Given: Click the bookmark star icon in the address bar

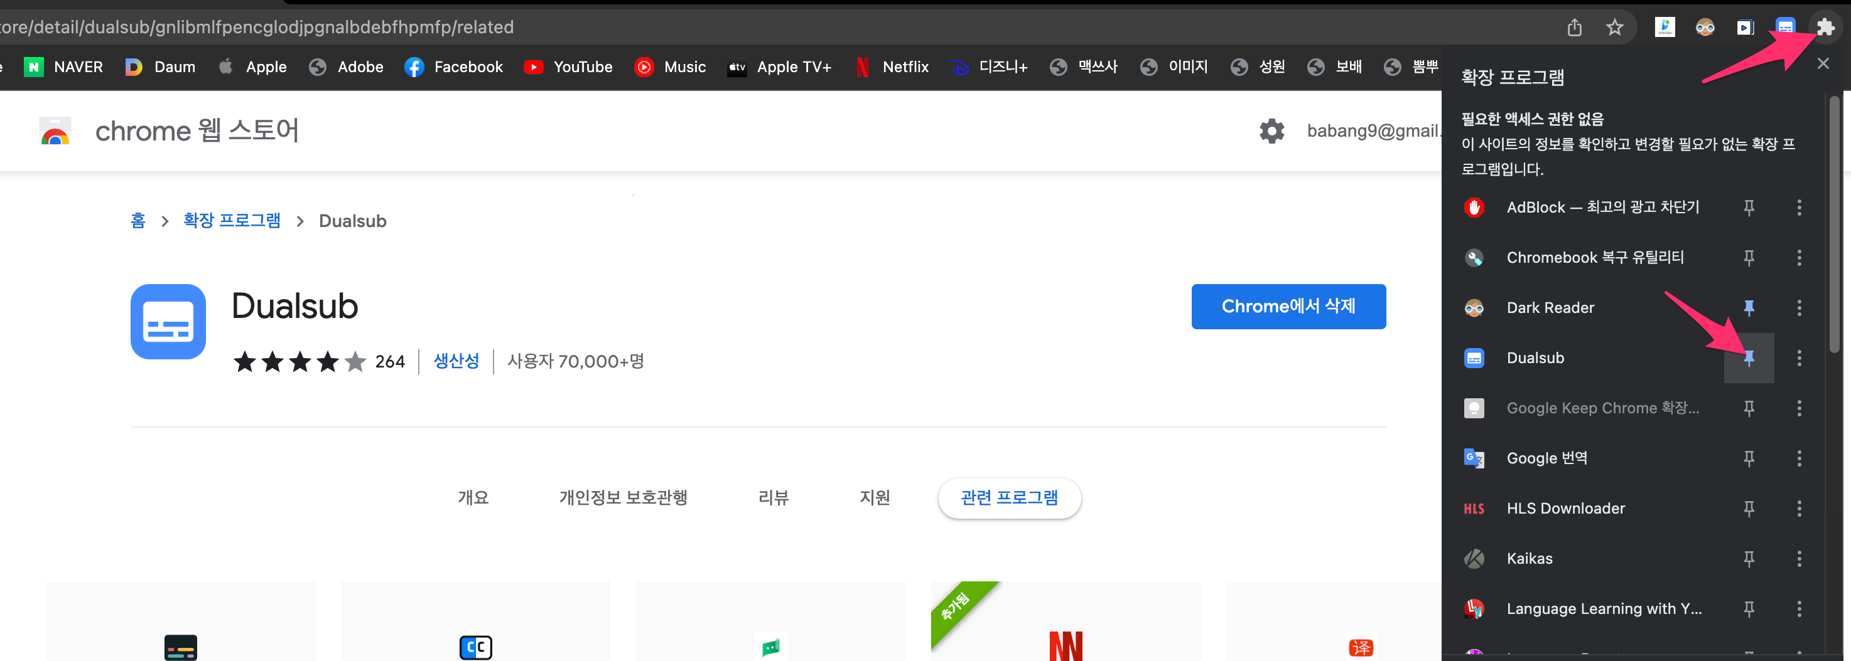Looking at the screenshot, I should 1614,27.
